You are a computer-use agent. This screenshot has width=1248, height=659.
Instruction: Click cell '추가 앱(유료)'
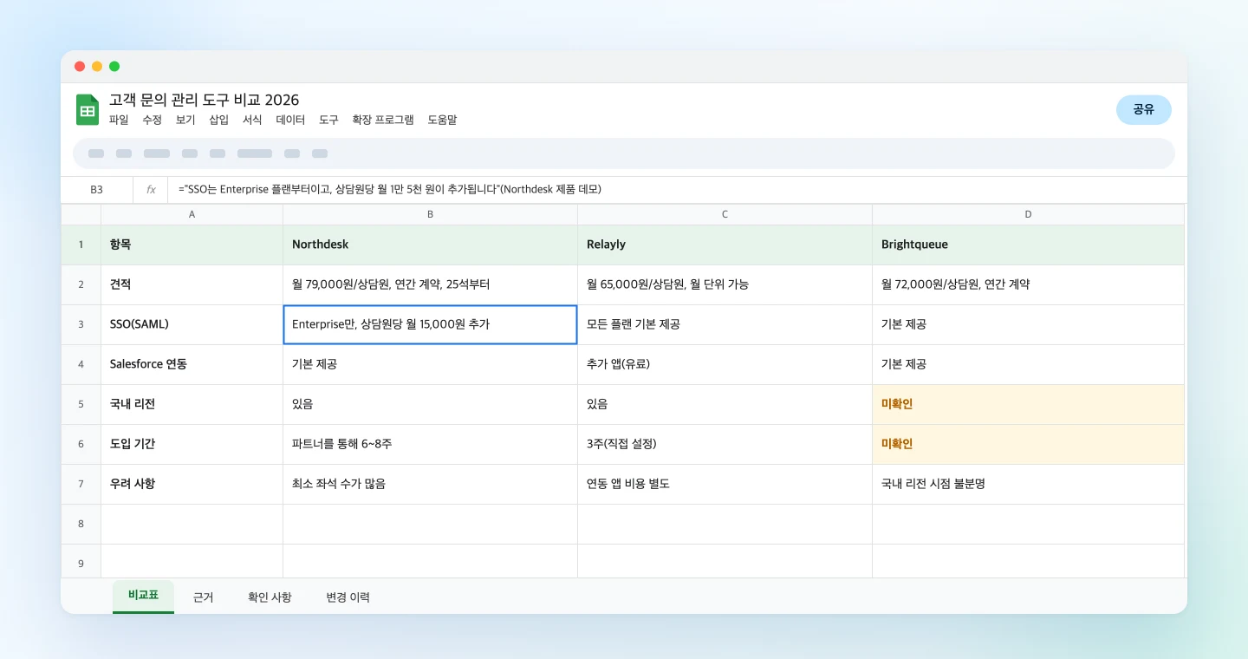click(725, 364)
